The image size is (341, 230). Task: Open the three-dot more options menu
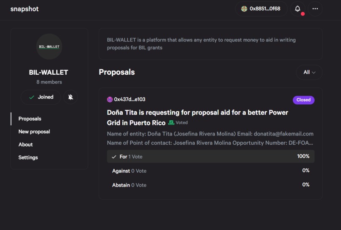tap(315, 8)
